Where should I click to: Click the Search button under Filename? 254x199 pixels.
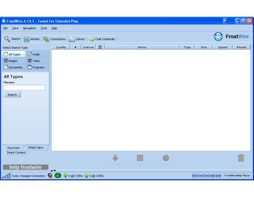(x=12, y=95)
